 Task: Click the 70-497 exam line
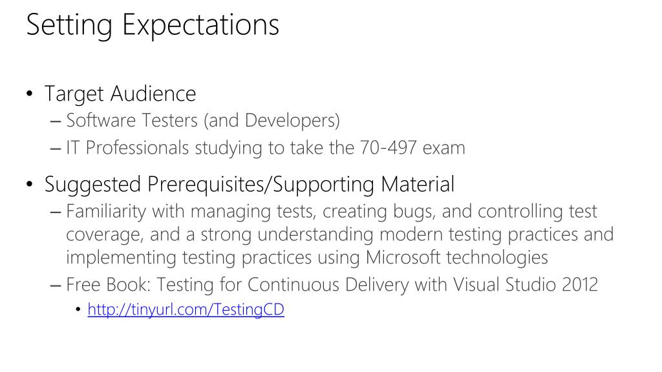[266, 148]
